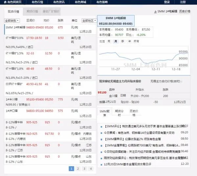The width and height of the screenshot is (197, 176).
Task: Click the 95100-95400 price range cell
Action: [35, 99]
